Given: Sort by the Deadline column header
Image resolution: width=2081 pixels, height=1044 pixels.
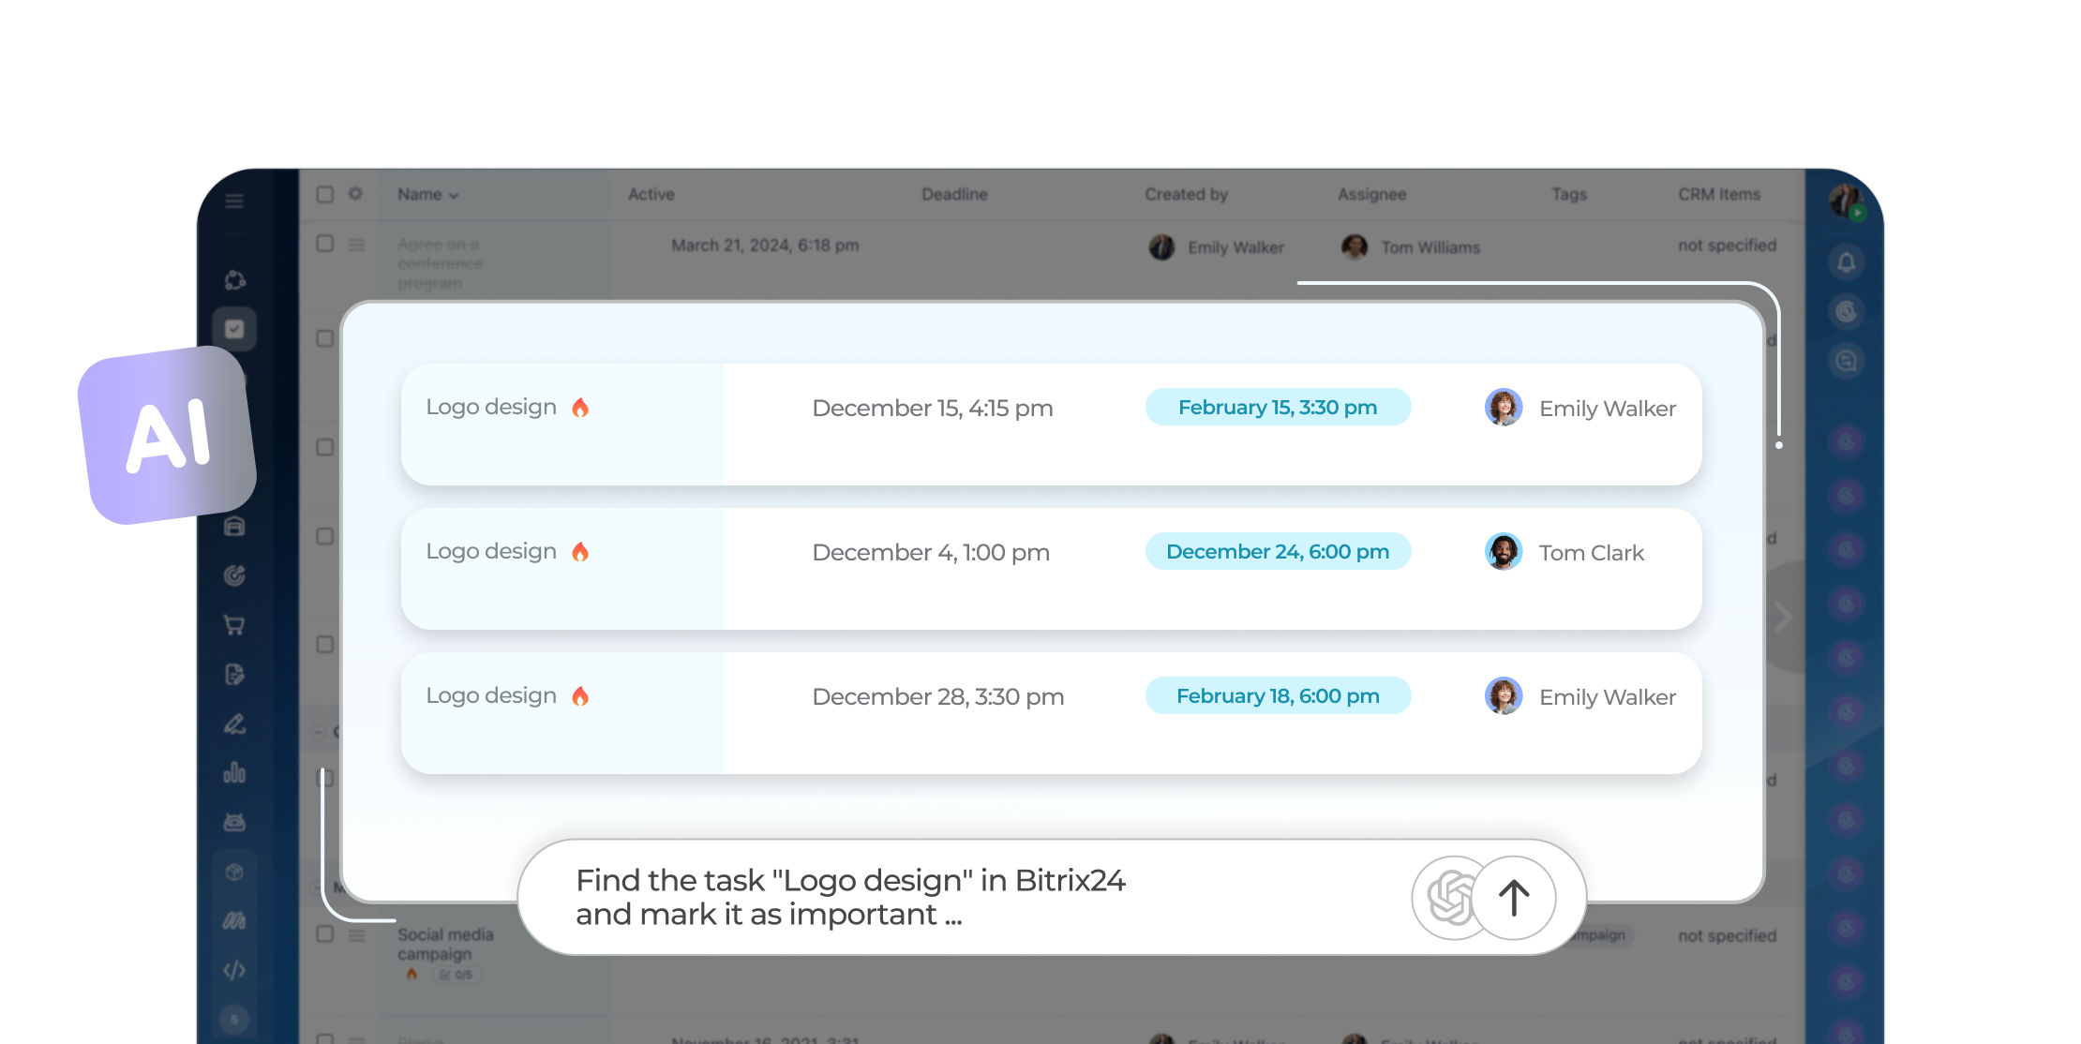Looking at the screenshot, I should click(954, 194).
